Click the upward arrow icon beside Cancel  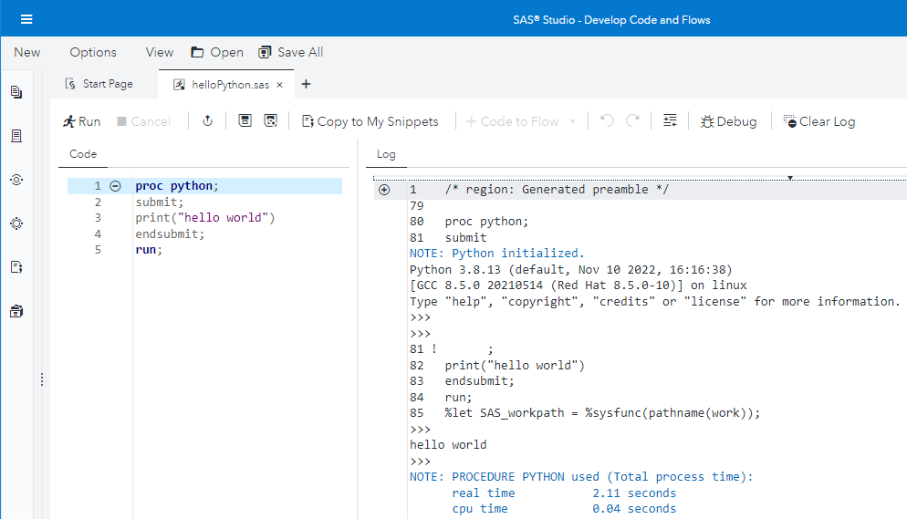[207, 121]
